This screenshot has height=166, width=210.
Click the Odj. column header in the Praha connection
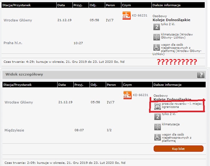(97, 5)
